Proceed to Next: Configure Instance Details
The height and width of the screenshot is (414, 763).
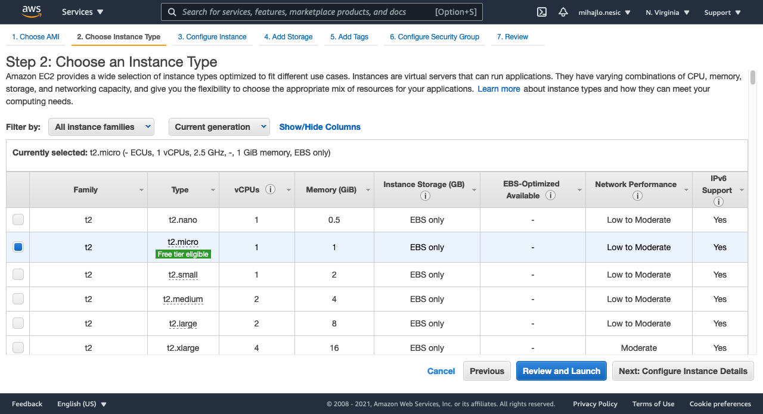tap(683, 371)
